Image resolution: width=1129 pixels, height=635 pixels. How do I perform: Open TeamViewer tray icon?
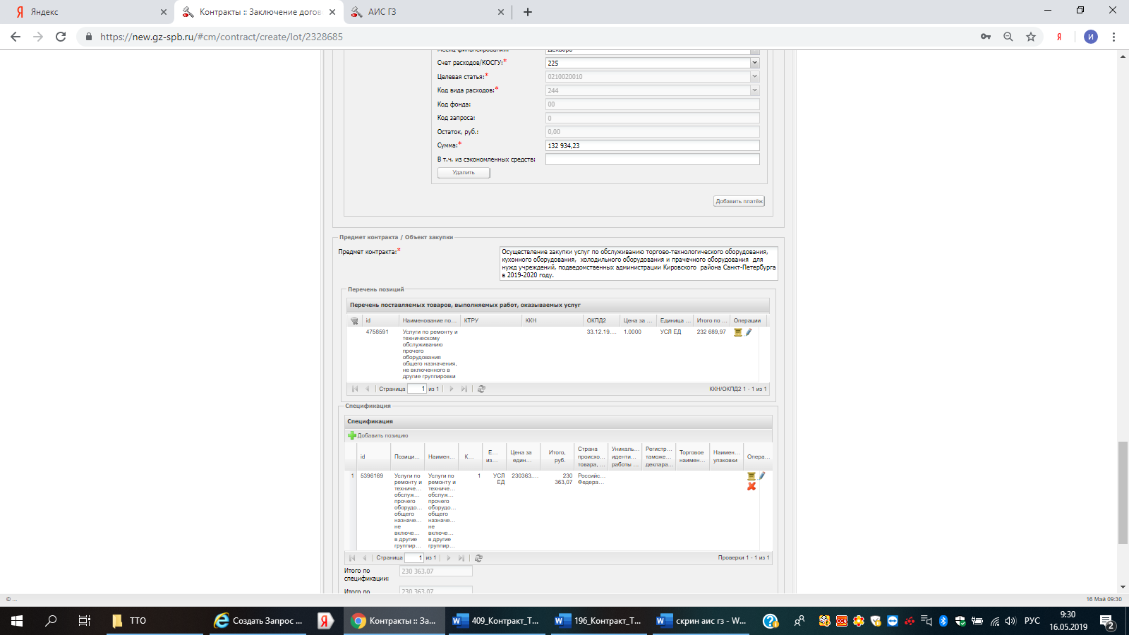893,621
